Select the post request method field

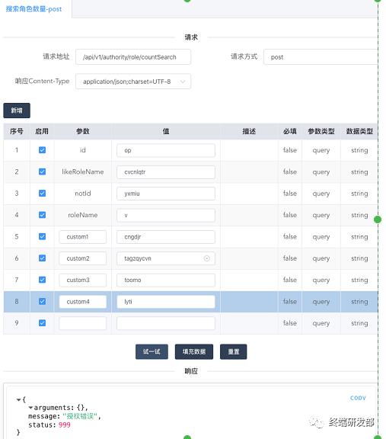[x=321, y=57]
